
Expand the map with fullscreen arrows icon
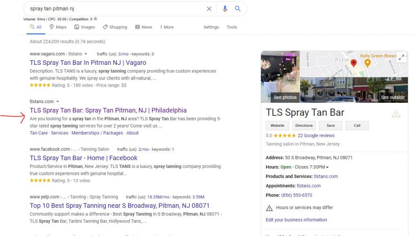coord(402,57)
